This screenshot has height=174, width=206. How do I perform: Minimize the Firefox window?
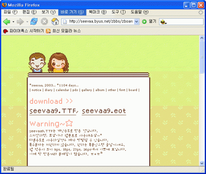[x=187, y=5]
